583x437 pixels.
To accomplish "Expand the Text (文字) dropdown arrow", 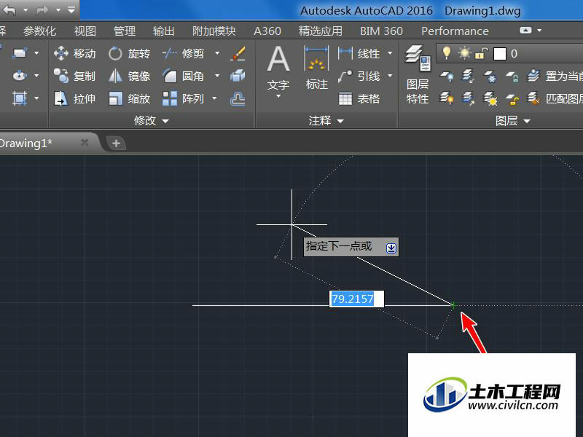I will [278, 97].
